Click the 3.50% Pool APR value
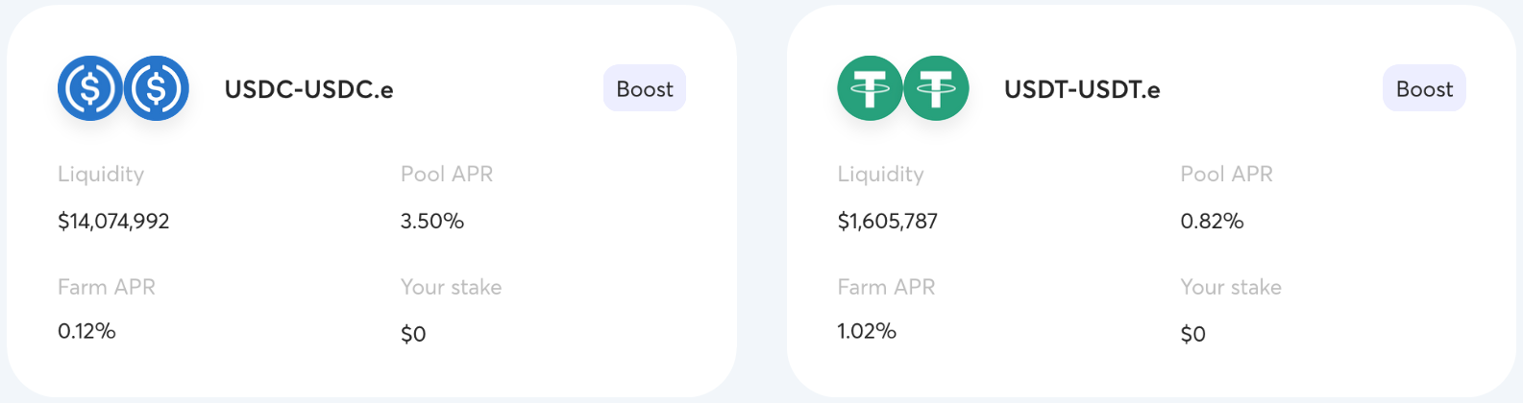 click(432, 221)
